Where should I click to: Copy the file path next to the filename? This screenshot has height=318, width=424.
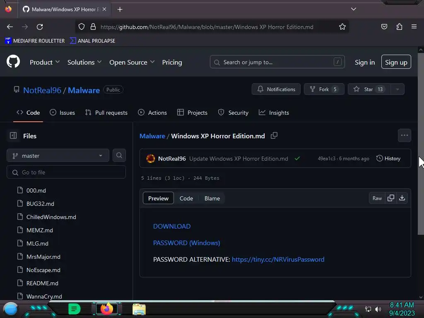274,135
